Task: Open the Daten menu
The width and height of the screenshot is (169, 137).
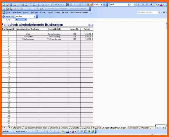Action: pyautogui.click(x=57, y=12)
